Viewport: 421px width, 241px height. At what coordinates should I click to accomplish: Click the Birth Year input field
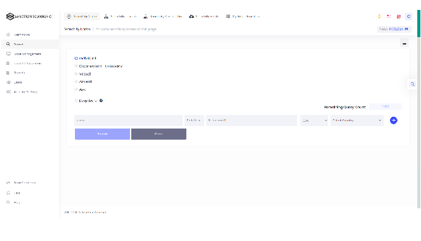point(194,120)
